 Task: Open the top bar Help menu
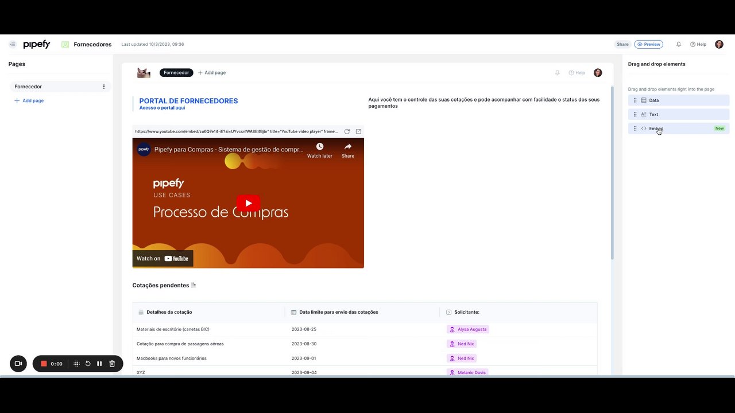(698, 44)
